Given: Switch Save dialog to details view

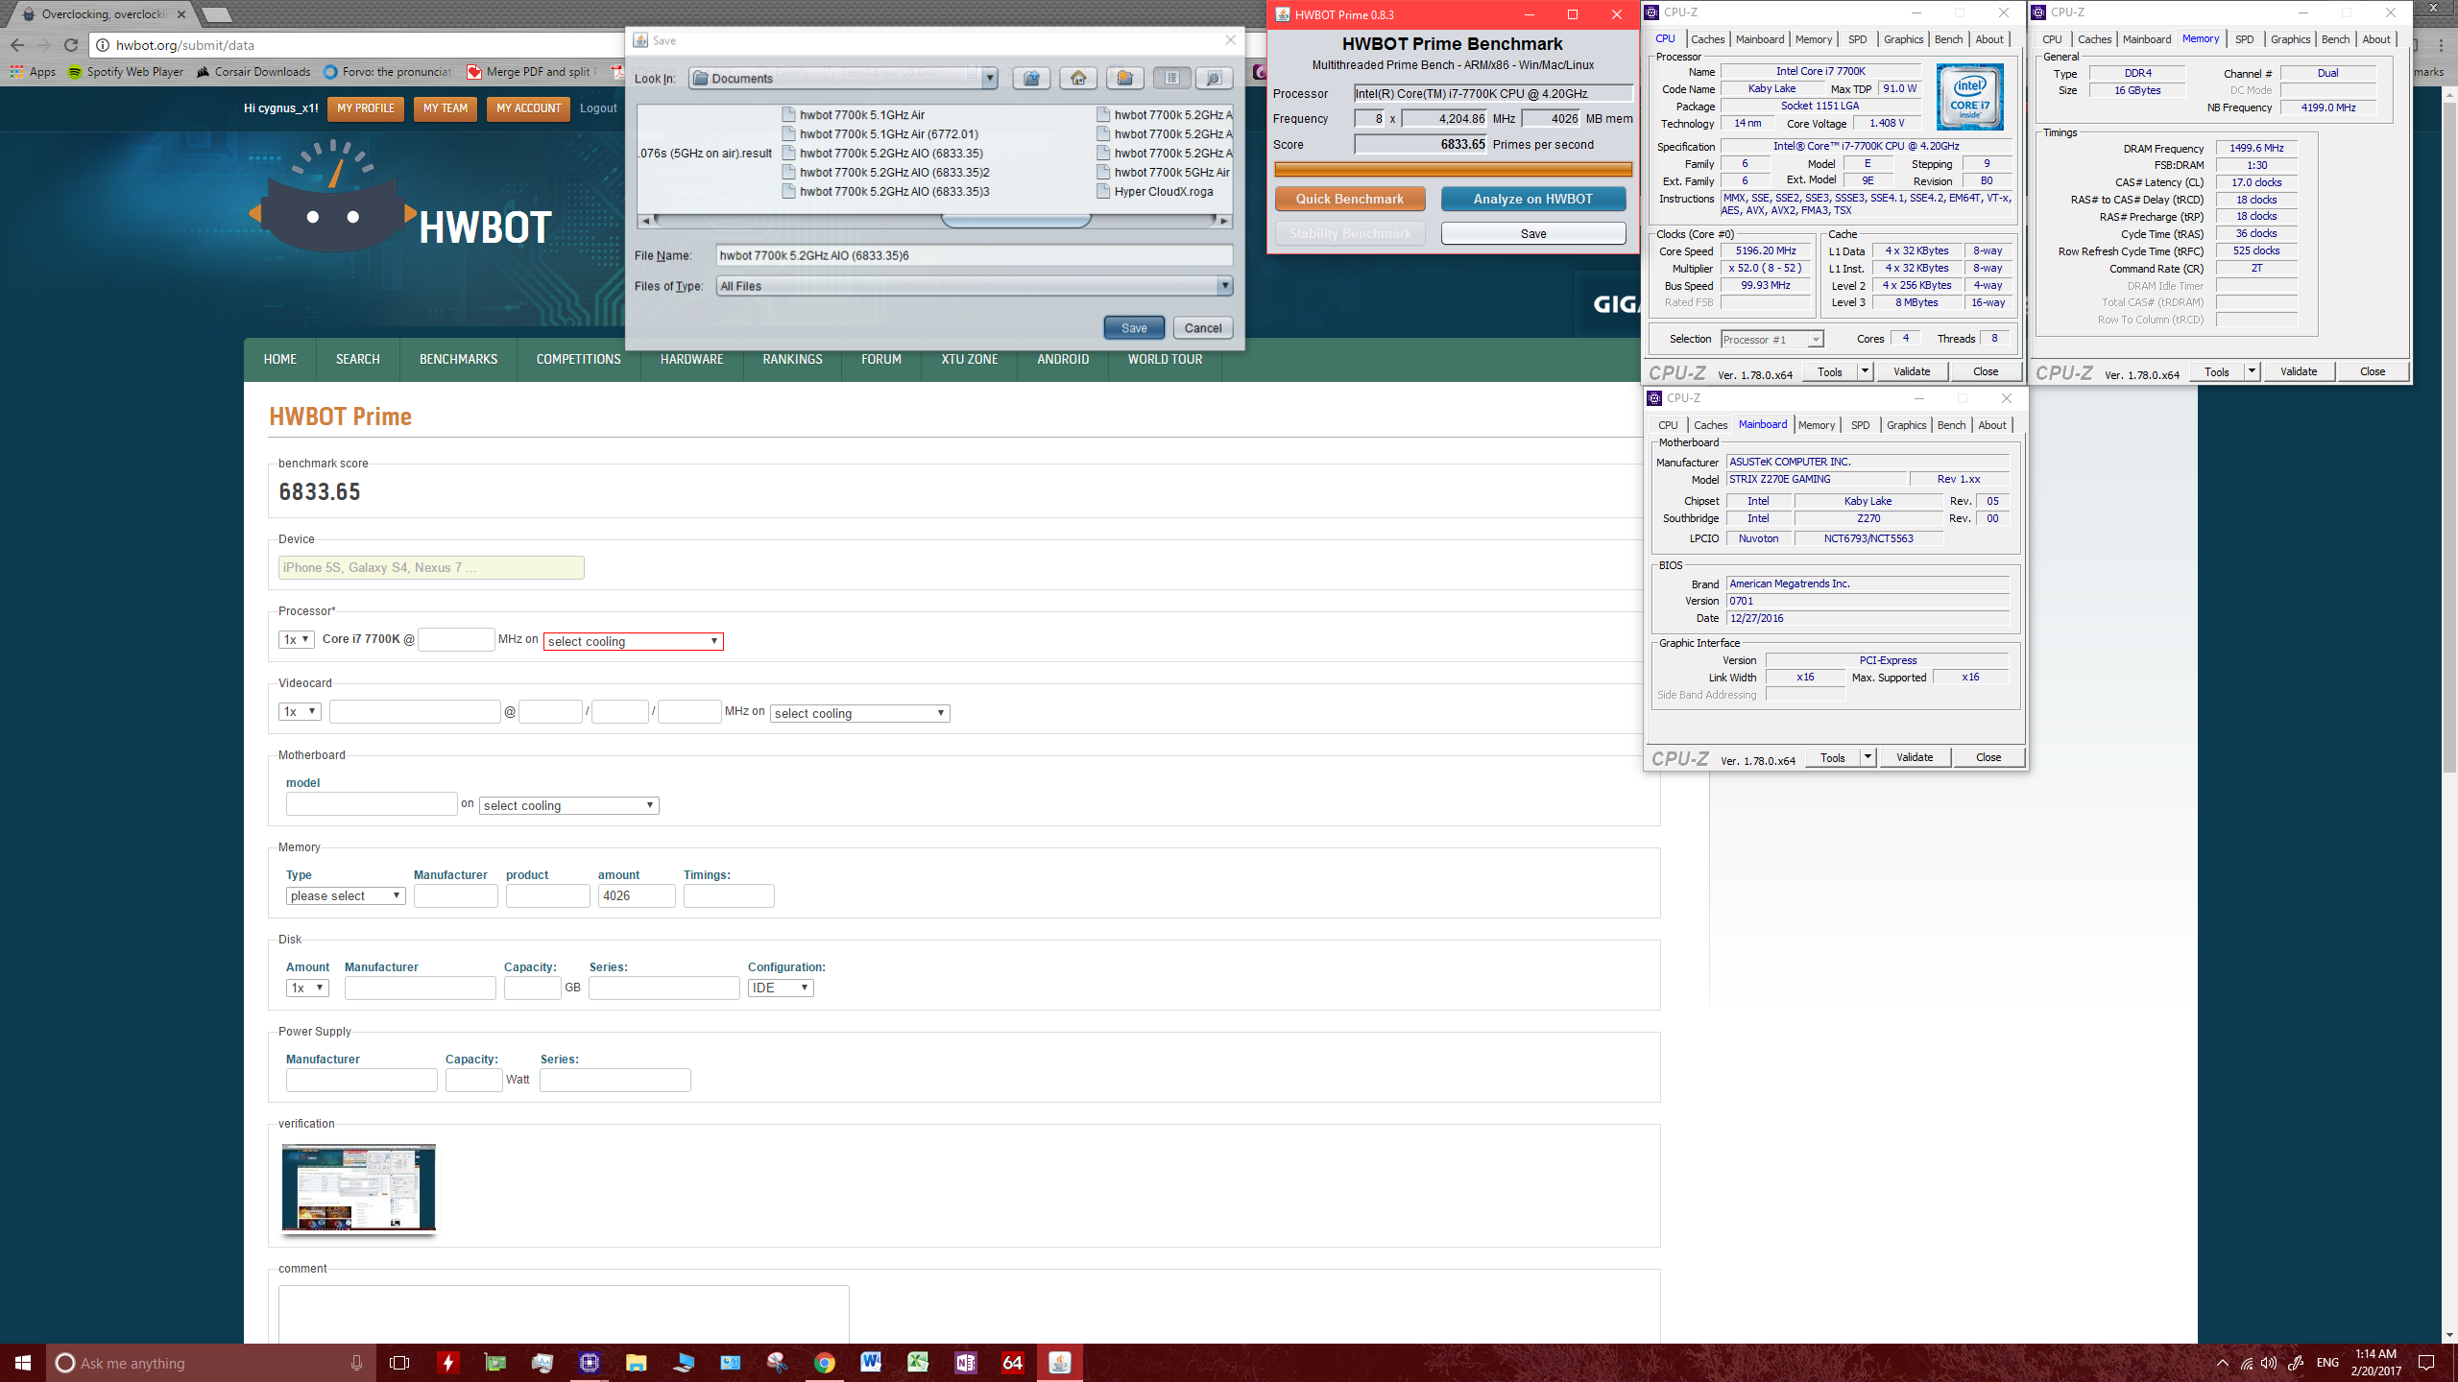Looking at the screenshot, I should coord(1214,78).
